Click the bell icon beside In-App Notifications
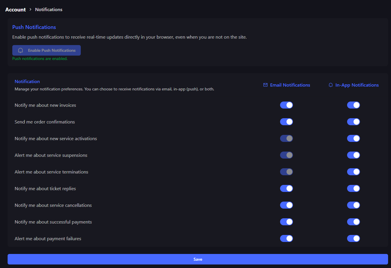The height and width of the screenshot is (268, 391). click(331, 85)
